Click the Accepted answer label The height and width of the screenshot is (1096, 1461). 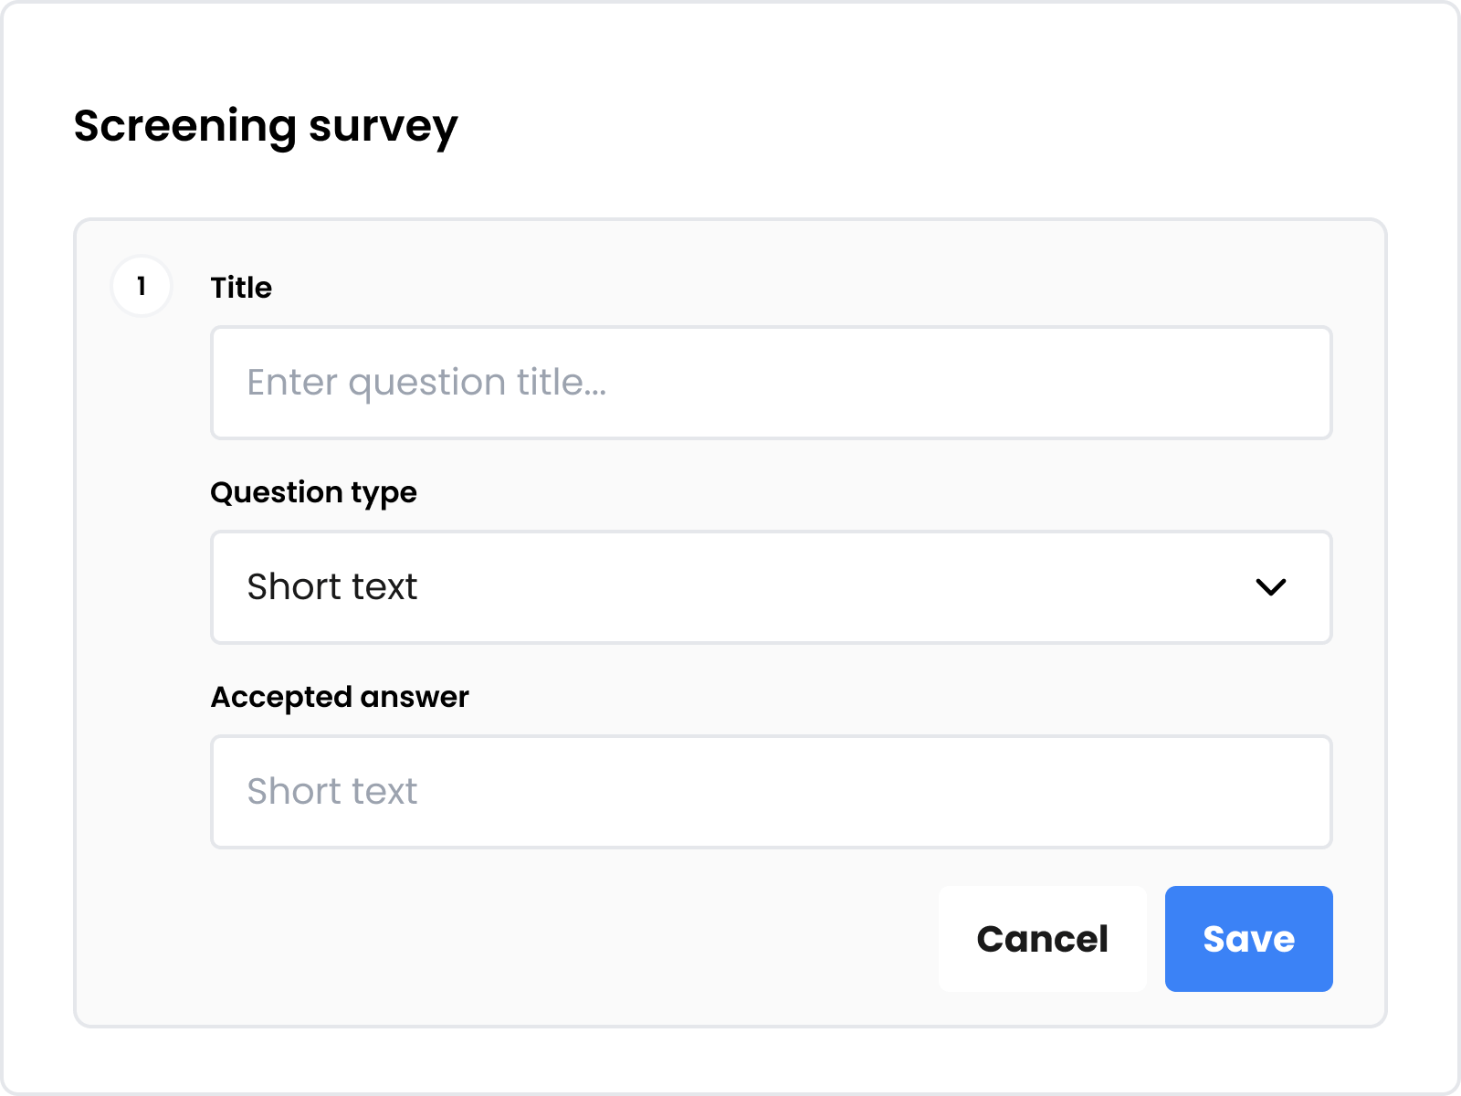click(x=339, y=697)
